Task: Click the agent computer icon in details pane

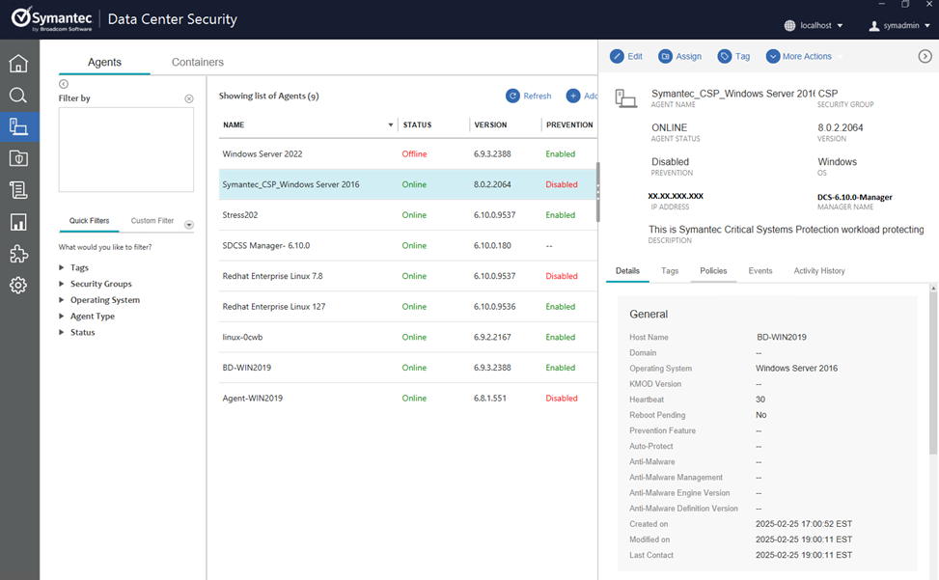Action: click(625, 98)
